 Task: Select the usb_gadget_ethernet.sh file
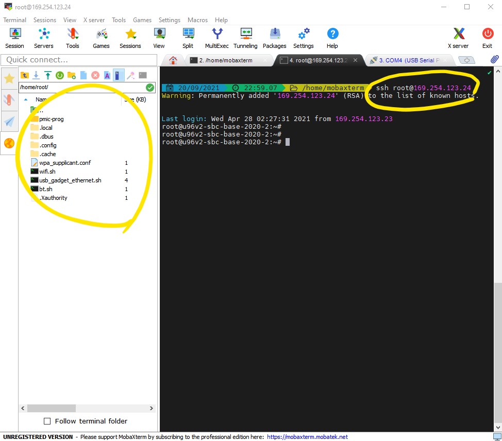(x=70, y=180)
